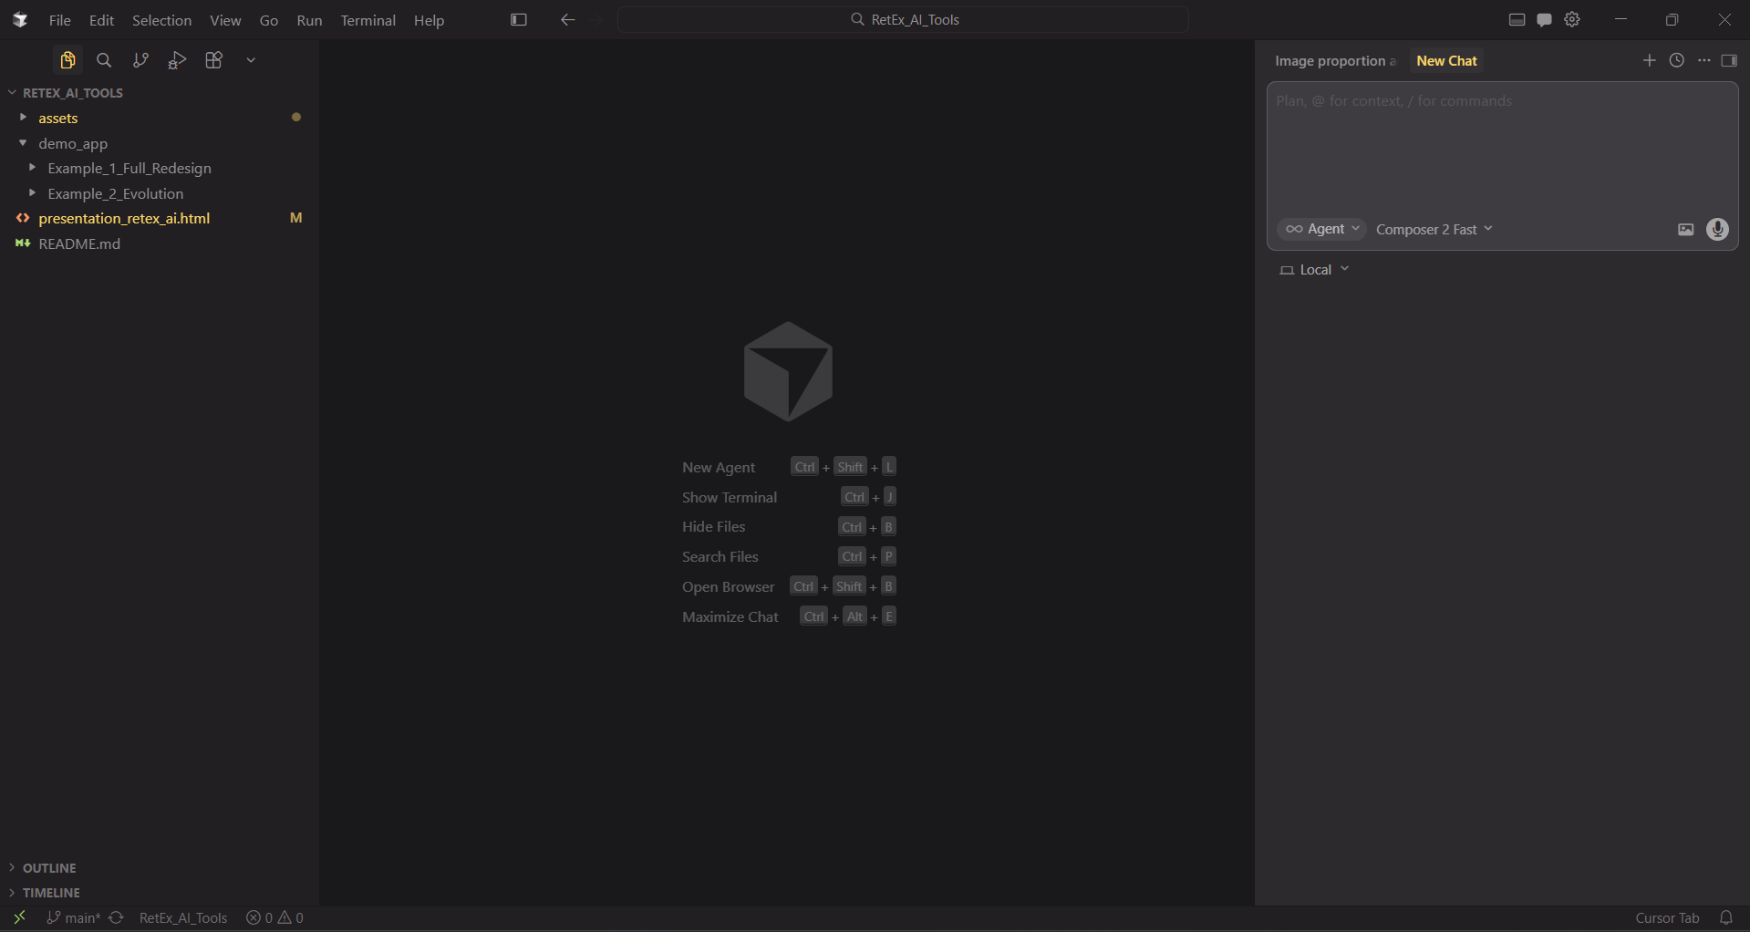The image size is (1750, 932).
Task: Open the Extensions view
Action: coord(213,60)
